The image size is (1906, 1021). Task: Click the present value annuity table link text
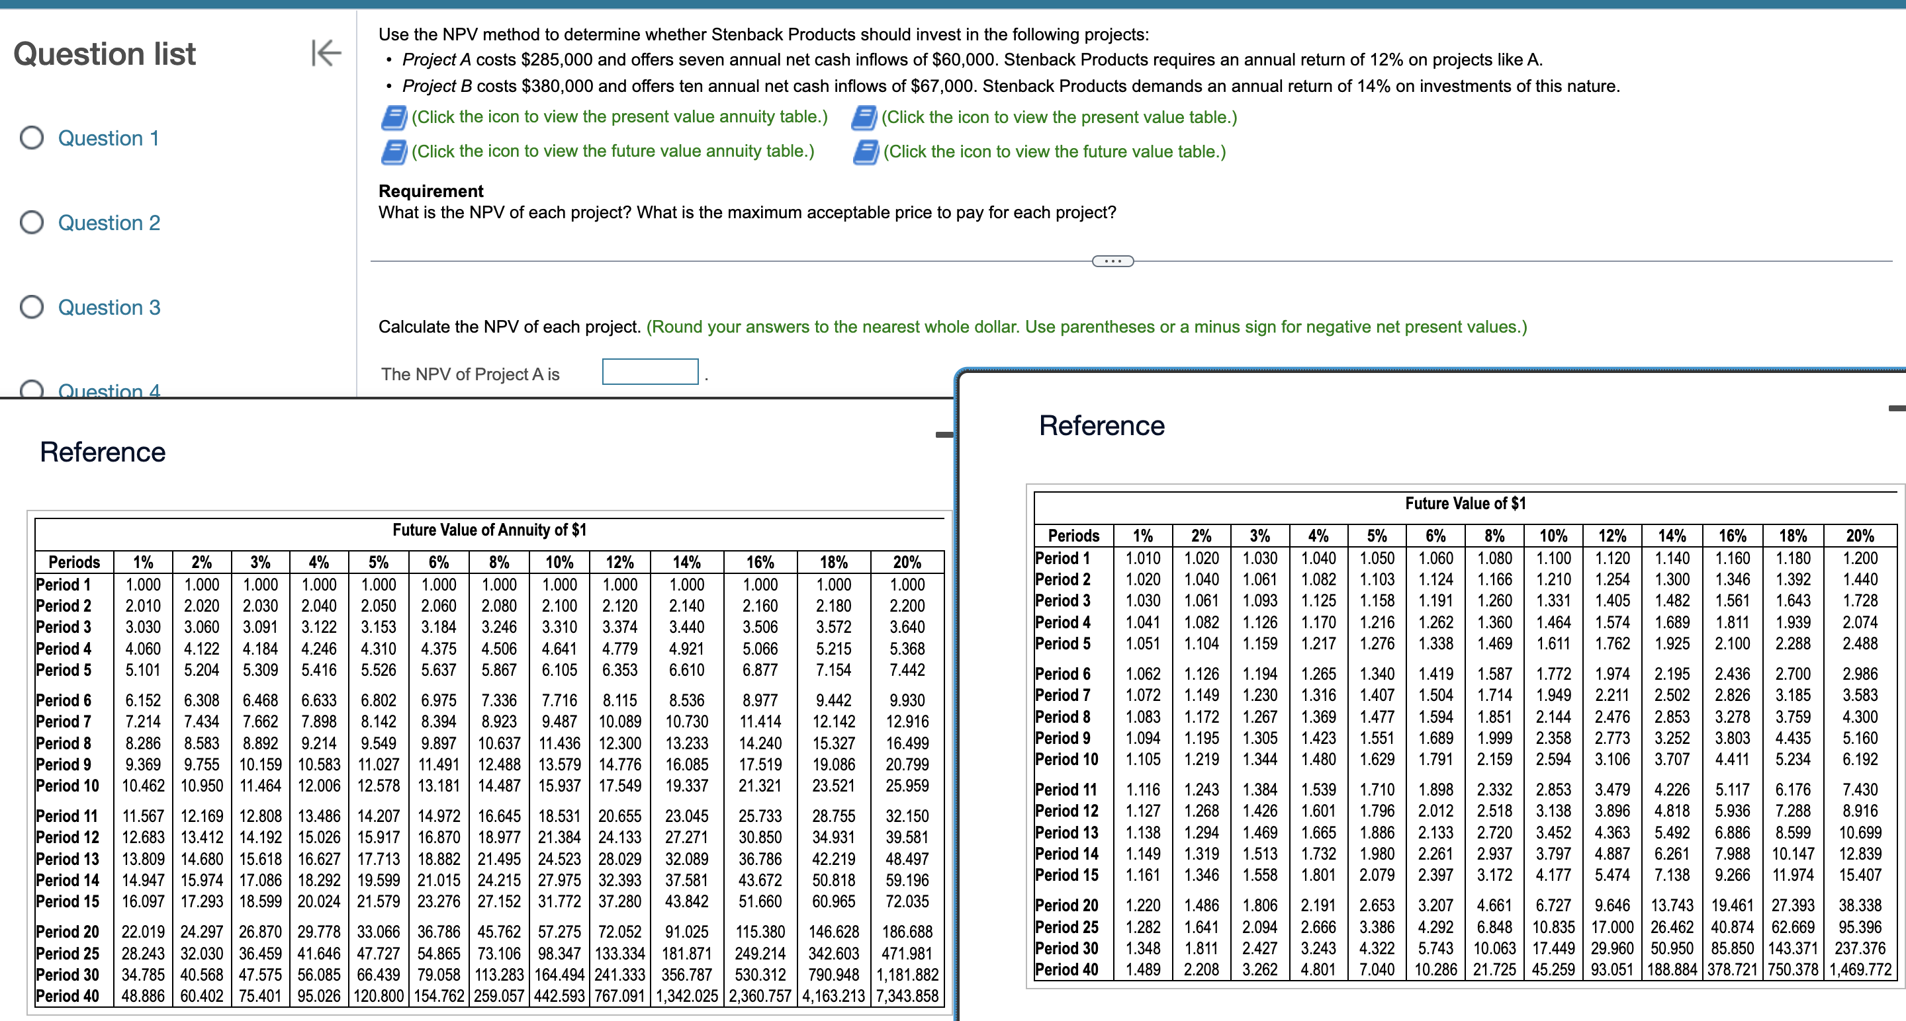point(619,117)
